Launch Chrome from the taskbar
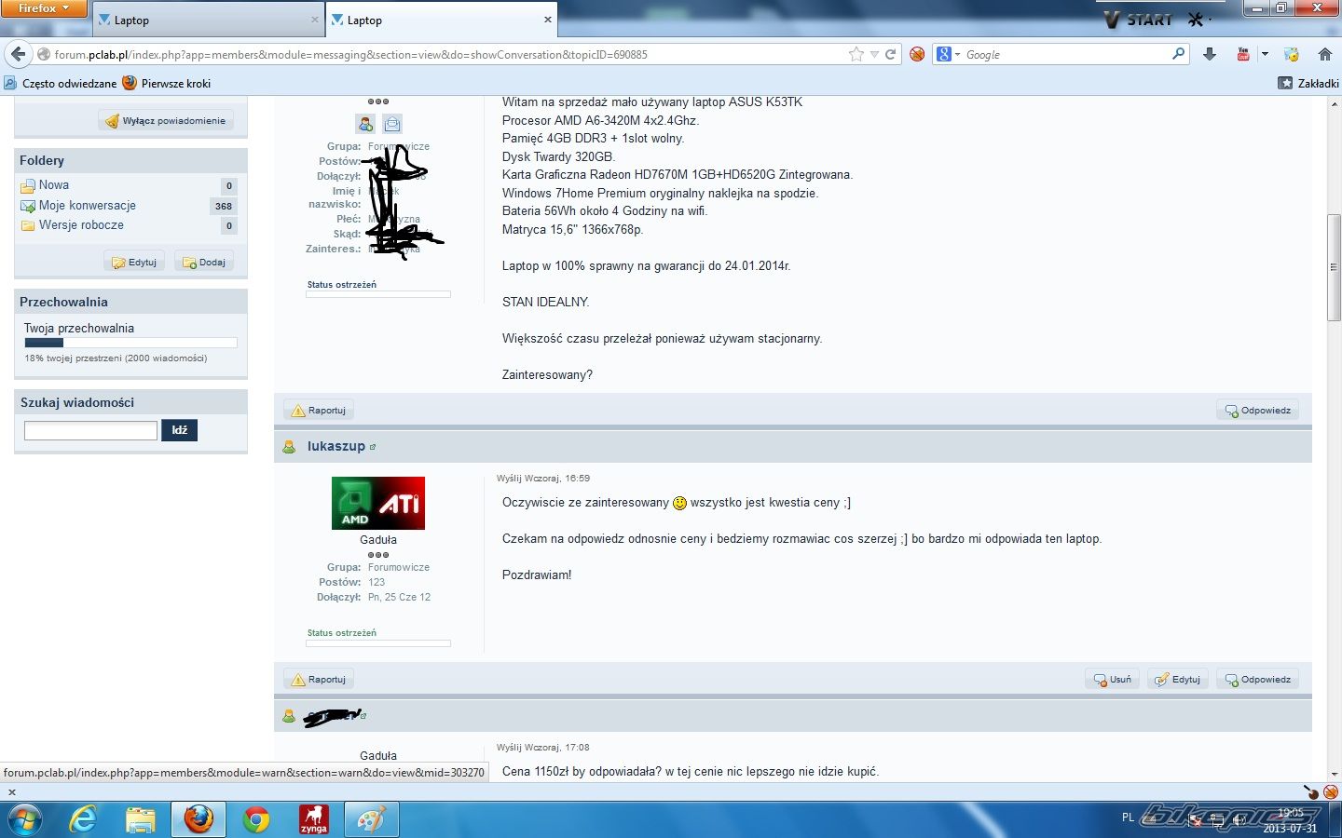1342x838 pixels. pyautogui.click(x=256, y=819)
